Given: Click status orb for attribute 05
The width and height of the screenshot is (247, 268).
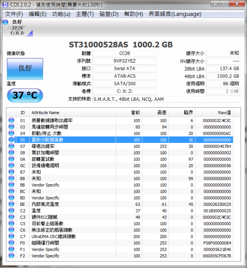Looking at the screenshot, I should pyautogui.click(x=11, y=140).
